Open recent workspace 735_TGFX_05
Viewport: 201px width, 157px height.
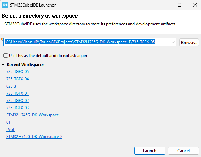coord(17,72)
